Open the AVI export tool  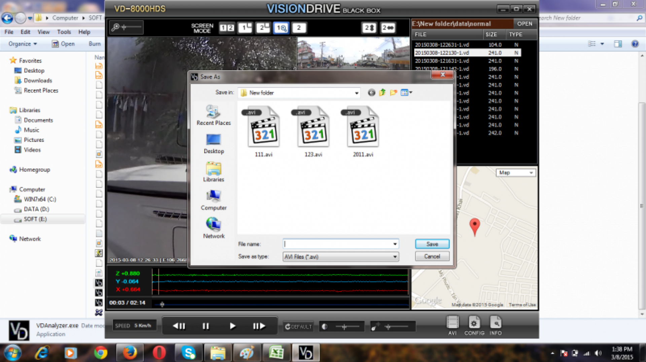point(452,325)
